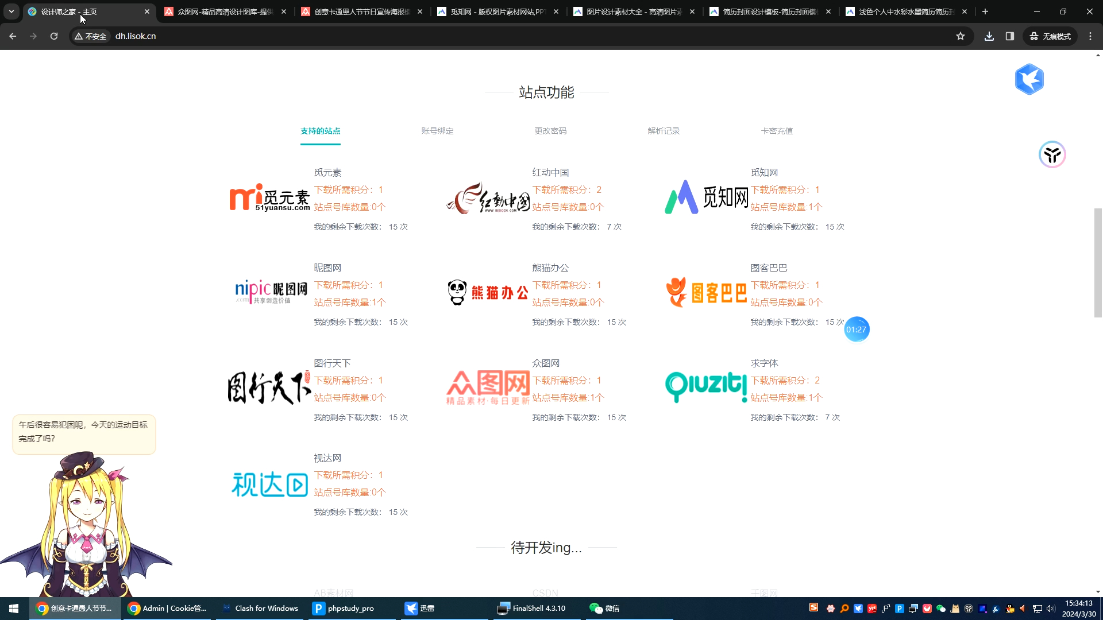The width and height of the screenshot is (1103, 620).
Task: Open the 解析记录 tab
Action: (x=664, y=131)
